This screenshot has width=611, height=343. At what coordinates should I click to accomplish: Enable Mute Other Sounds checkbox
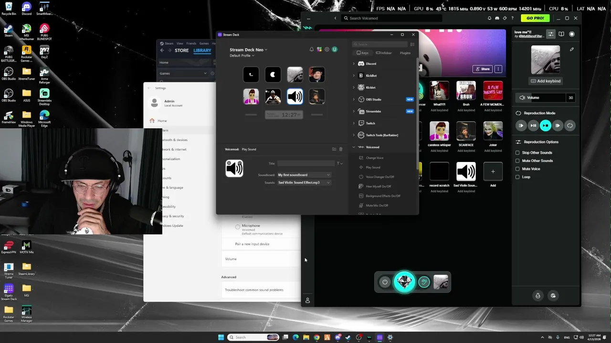(517, 161)
